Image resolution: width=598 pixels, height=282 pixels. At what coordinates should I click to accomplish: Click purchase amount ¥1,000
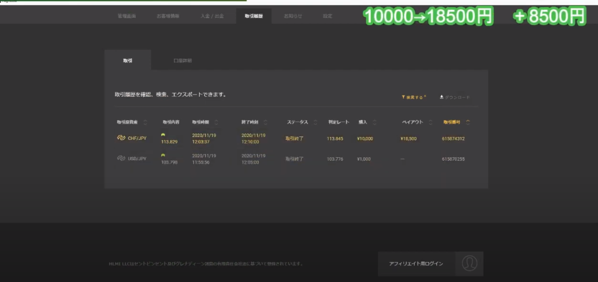[364, 159]
